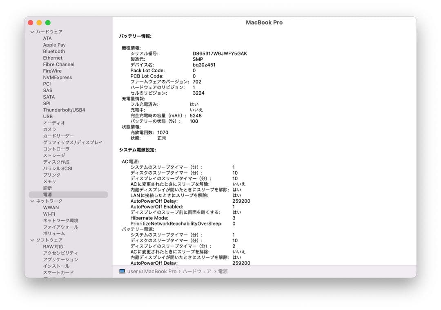Screen dimensions: 441x310
Task: View Thunderbolt/USB4 information
Action: click(64, 110)
